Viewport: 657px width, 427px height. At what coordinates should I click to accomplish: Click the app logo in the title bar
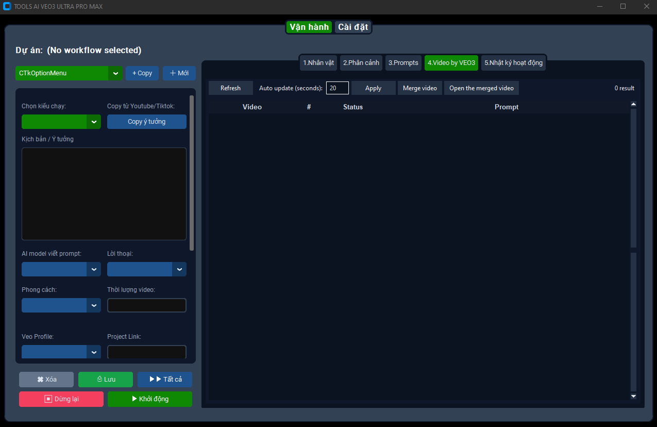(x=7, y=6)
